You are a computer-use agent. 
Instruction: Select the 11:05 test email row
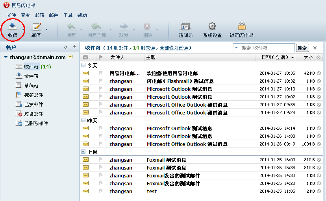point(202,191)
